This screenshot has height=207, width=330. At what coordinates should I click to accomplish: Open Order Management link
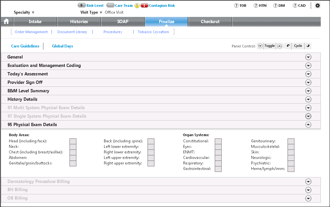click(31, 32)
